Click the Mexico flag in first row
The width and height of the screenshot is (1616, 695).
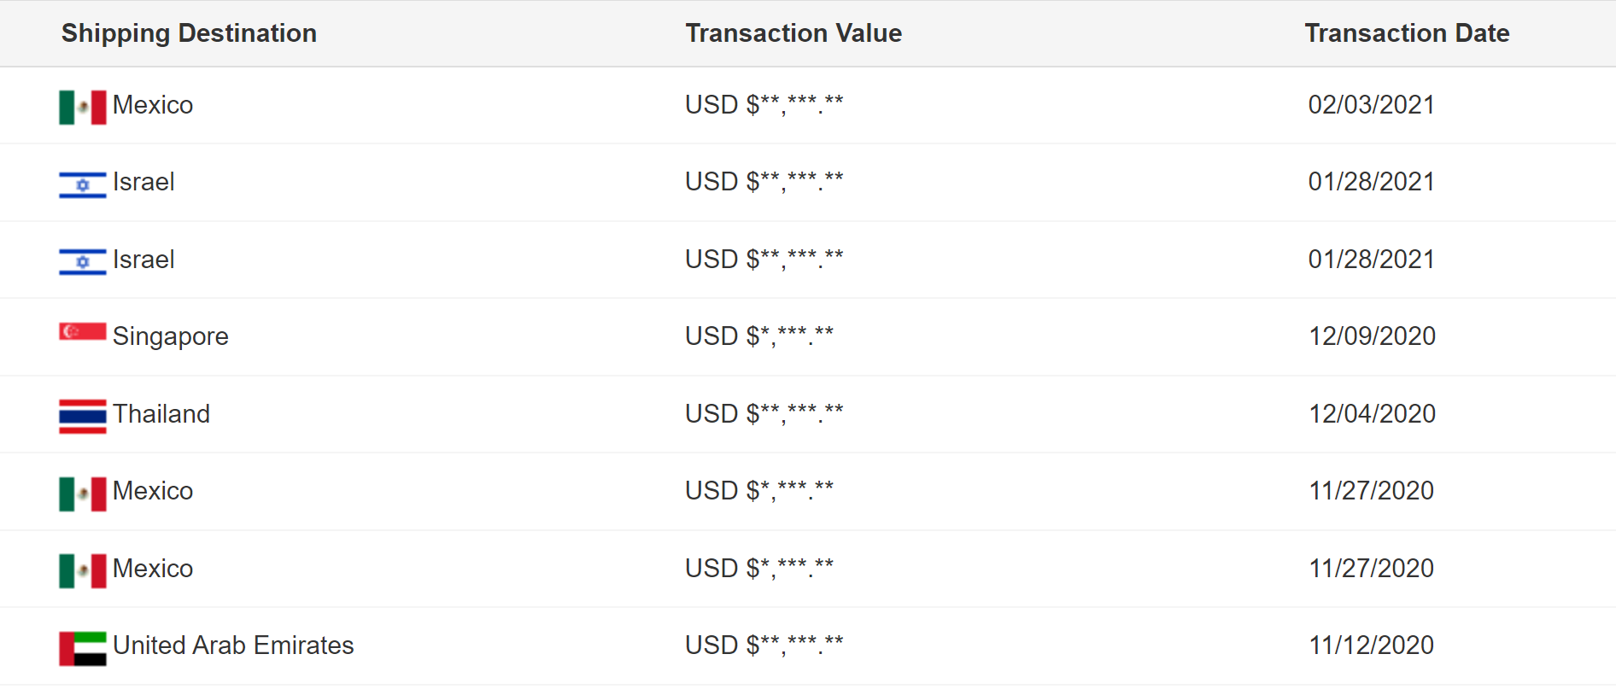[83, 108]
